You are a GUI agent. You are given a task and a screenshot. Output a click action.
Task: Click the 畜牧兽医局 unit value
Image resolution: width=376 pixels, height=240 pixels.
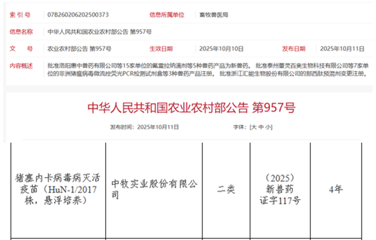tap(213, 15)
